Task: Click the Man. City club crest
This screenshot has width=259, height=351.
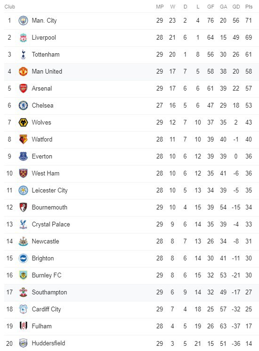Action: [23, 21]
